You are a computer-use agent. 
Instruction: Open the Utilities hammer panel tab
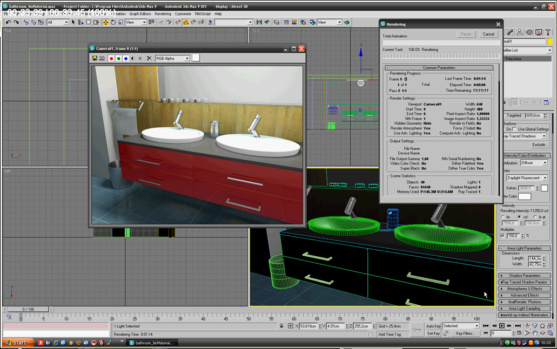(x=547, y=32)
